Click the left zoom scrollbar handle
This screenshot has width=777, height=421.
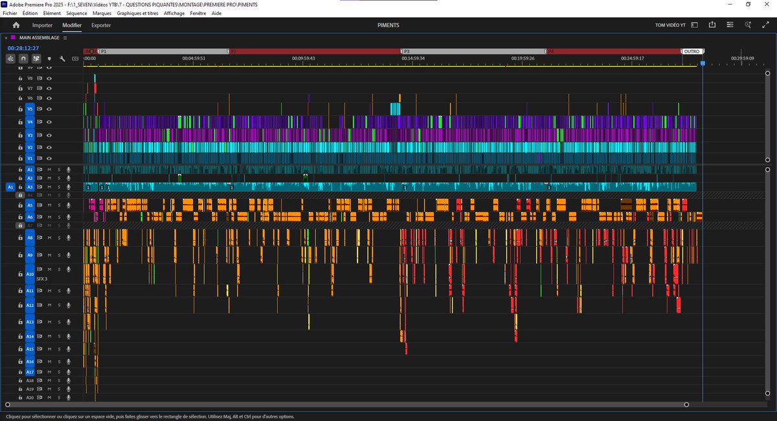(x=7, y=405)
